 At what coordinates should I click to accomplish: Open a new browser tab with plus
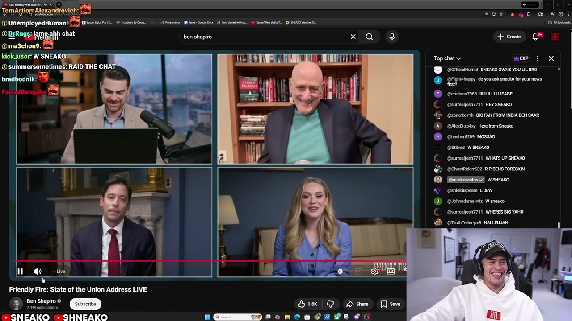(x=59, y=4)
